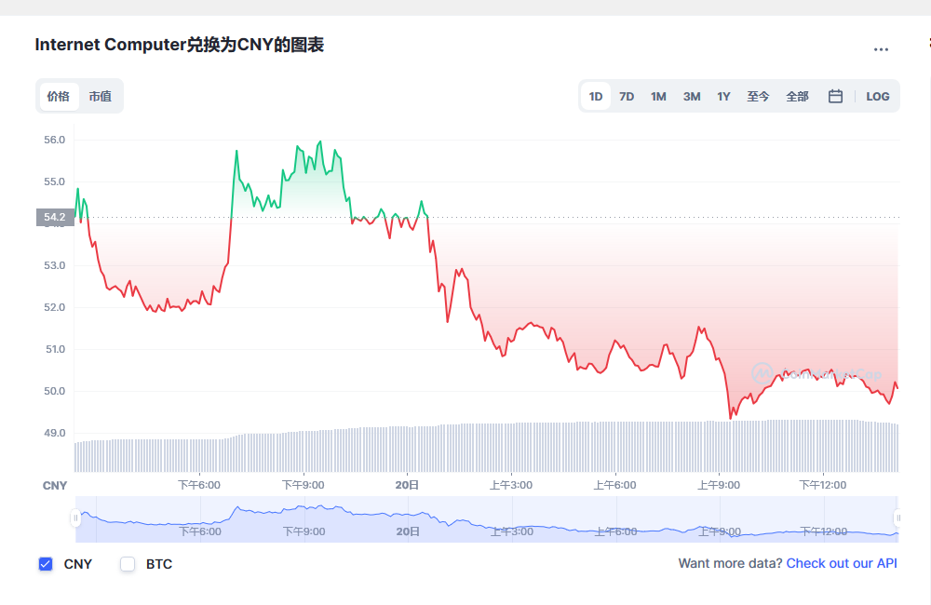Enable the BTC comparison checkbox
This screenshot has height=605, width=931.
coord(128,564)
